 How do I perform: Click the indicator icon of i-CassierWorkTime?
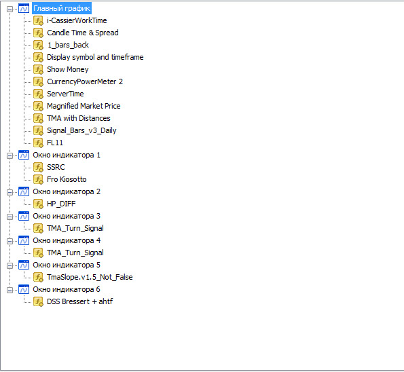click(x=39, y=21)
